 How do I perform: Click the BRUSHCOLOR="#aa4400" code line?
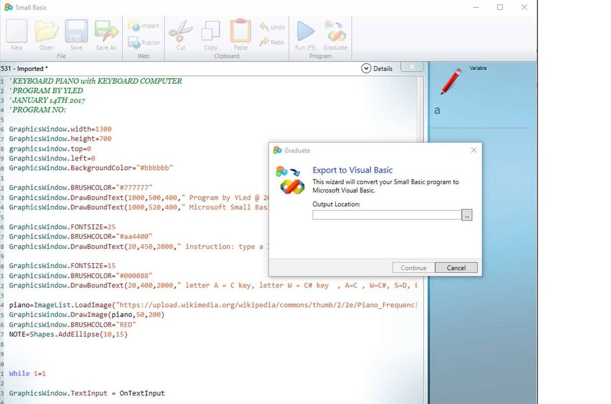click(80, 236)
